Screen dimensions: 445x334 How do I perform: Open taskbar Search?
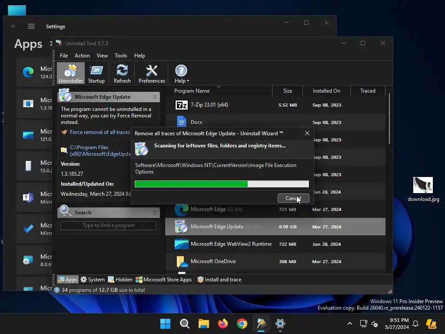pos(184,324)
